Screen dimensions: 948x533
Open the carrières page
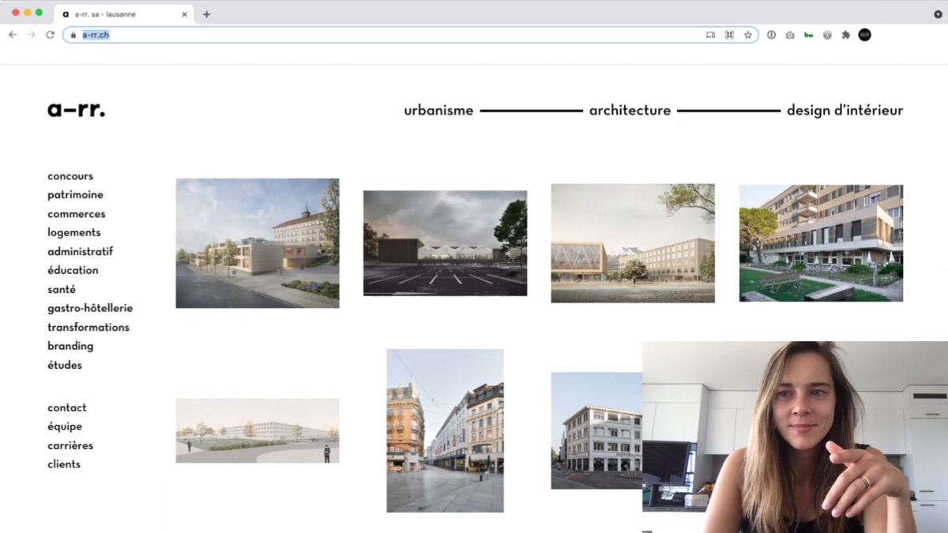coord(70,445)
